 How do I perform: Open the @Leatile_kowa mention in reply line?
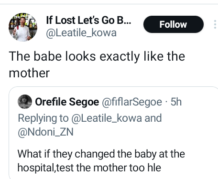coord(107,118)
